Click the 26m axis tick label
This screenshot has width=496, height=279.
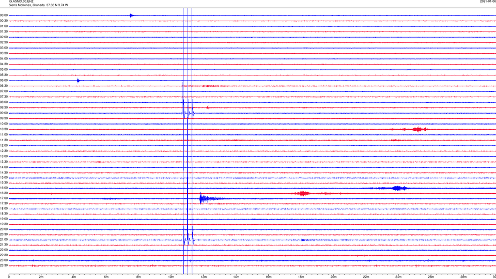click(x=431, y=277)
